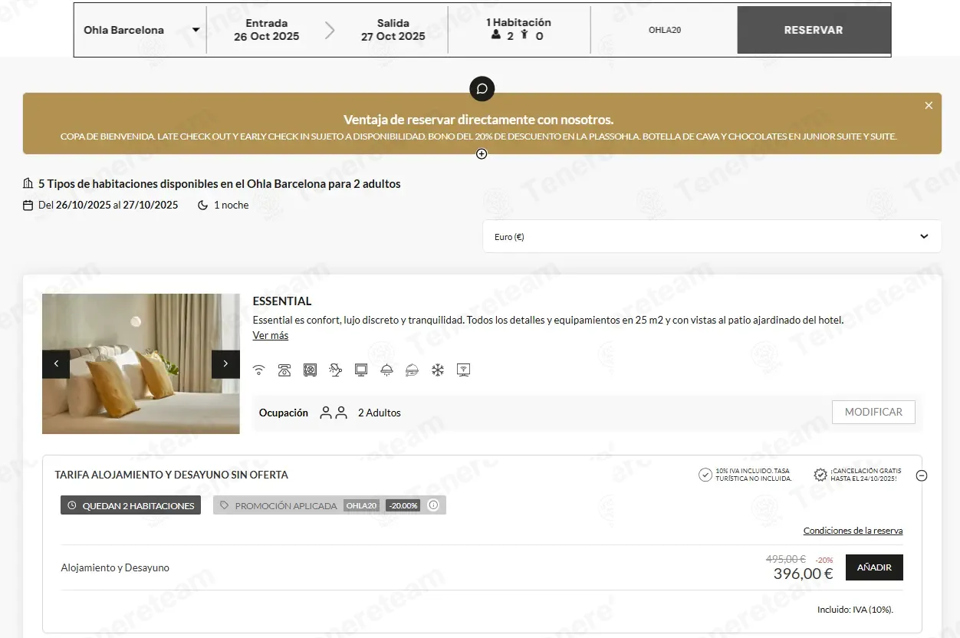Open Condiciones de la reserva link
960x638 pixels.
(x=853, y=531)
